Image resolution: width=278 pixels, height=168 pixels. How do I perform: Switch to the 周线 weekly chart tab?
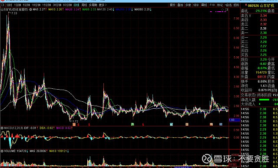(84, 5)
